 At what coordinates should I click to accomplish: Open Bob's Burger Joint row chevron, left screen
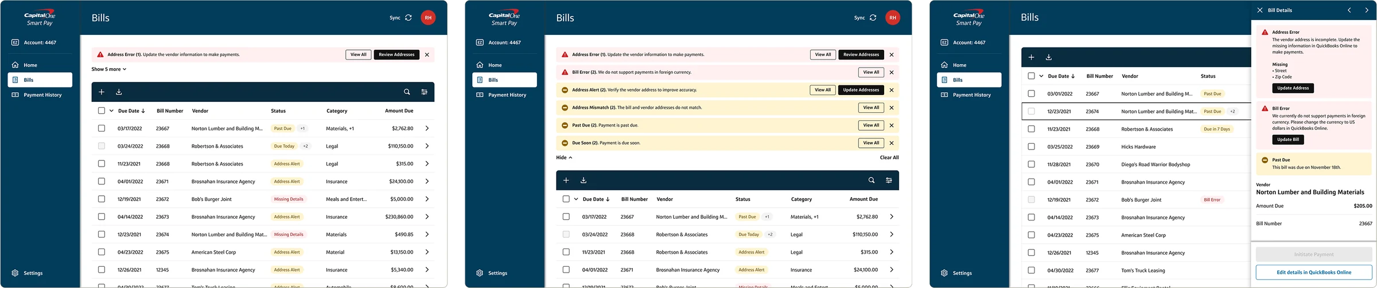coord(427,199)
